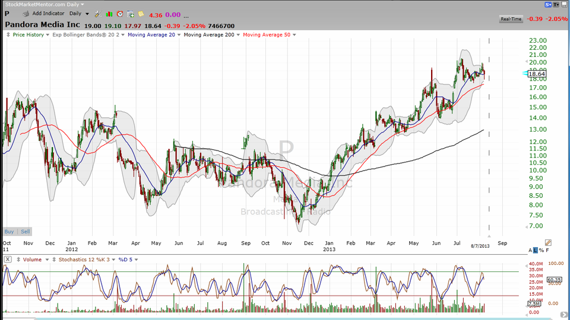Click the bar chart style icon

click(109, 14)
